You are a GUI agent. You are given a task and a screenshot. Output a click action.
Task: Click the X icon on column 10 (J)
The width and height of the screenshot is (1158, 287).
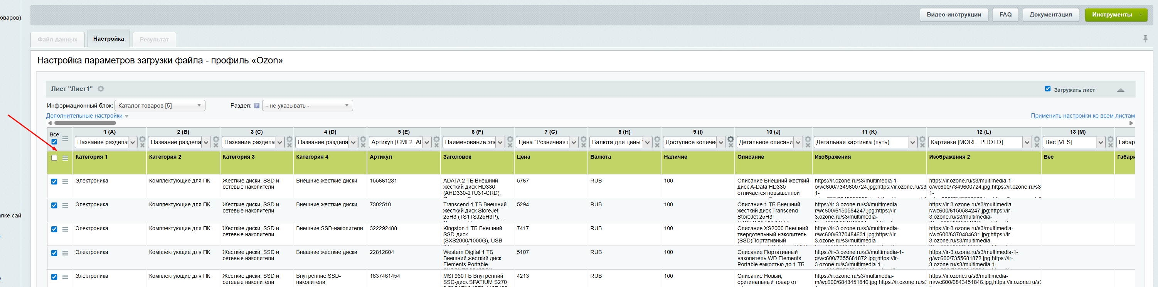[x=808, y=145]
